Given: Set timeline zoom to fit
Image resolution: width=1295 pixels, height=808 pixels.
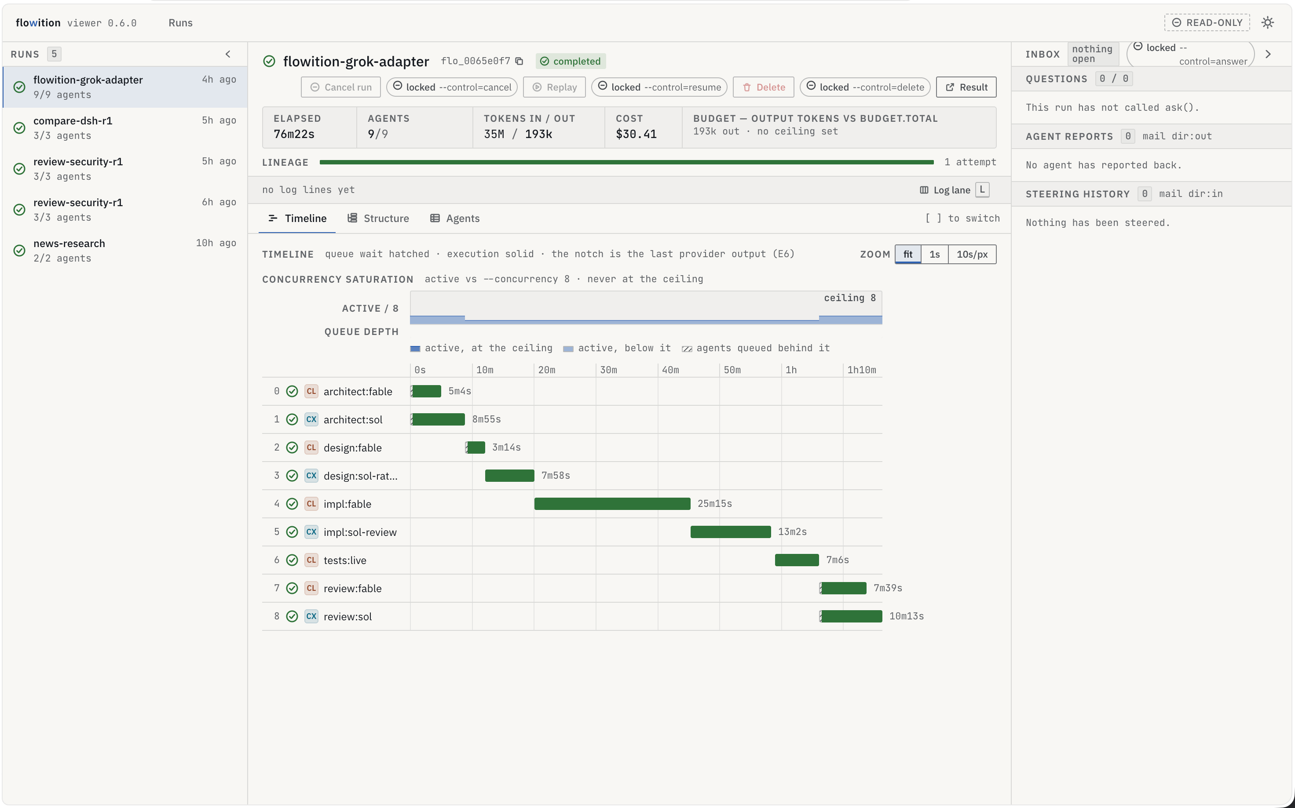Looking at the screenshot, I should 908,255.
